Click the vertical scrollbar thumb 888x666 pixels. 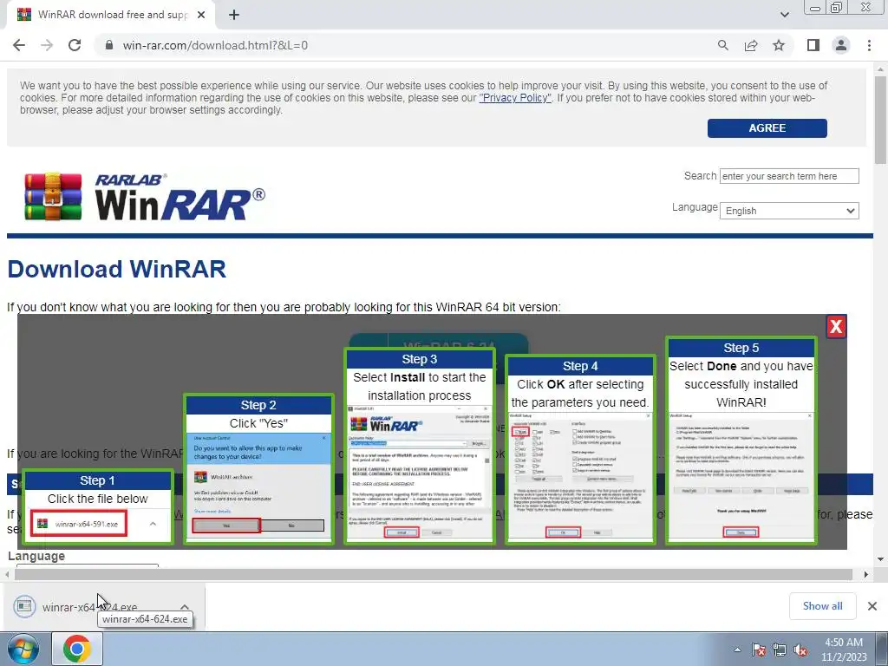pos(880,119)
